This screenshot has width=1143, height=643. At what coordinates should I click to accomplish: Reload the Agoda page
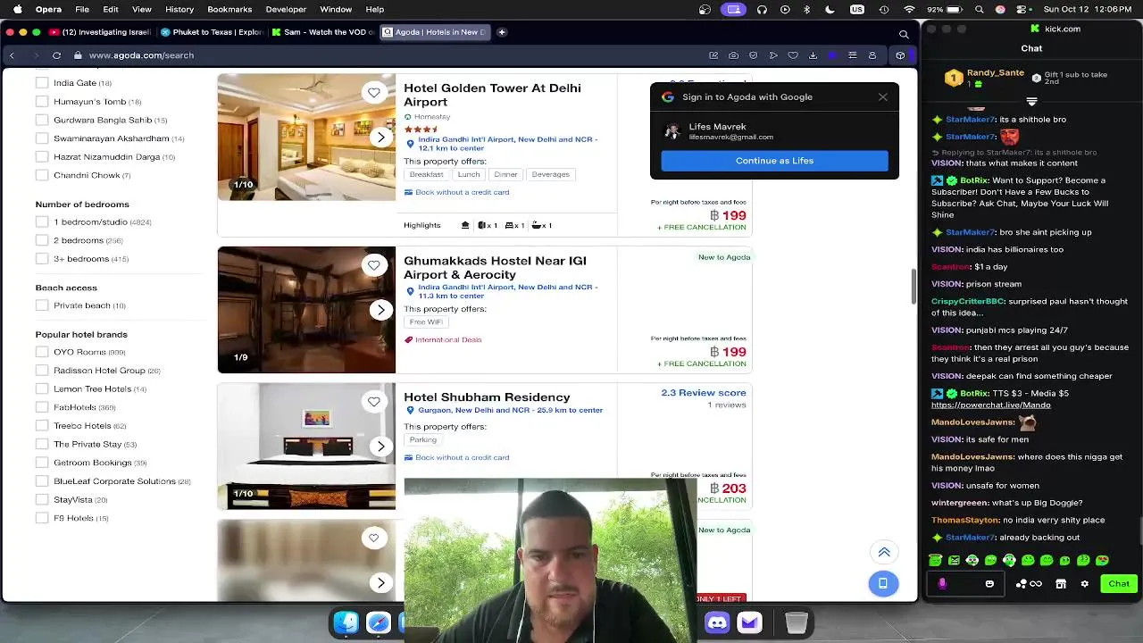click(x=56, y=55)
